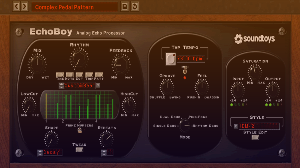Enable the Time timing mode
Image resolution: width=300 pixels, height=168 pixels.
[x=60, y=74]
